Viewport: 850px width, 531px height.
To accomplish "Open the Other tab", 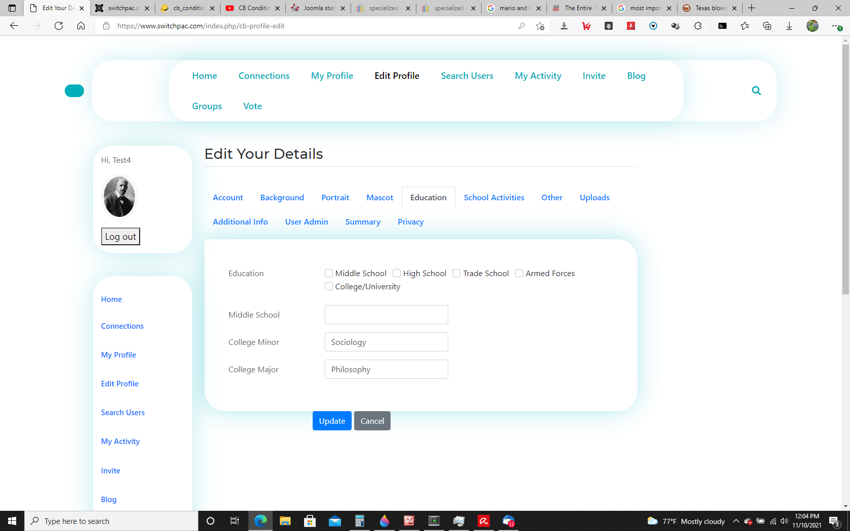I will (x=551, y=197).
